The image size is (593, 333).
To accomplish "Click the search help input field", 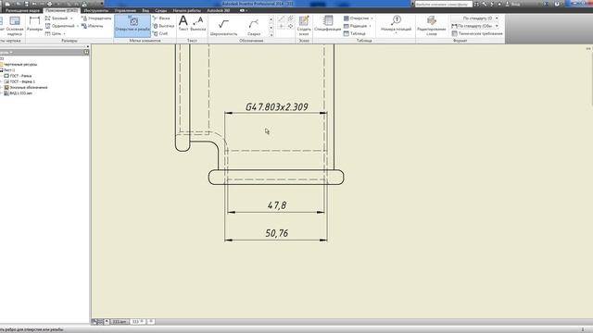I will pyautogui.click(x=443, y=4).
